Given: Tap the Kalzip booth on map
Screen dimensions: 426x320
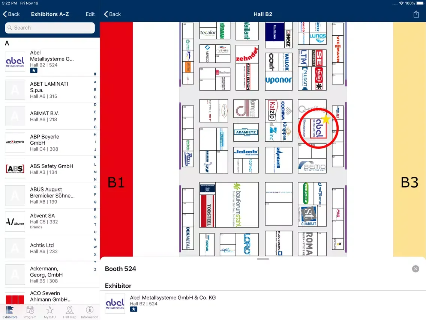Looking at the screenshot, I should pyautogui.click(x=272, y=110).
